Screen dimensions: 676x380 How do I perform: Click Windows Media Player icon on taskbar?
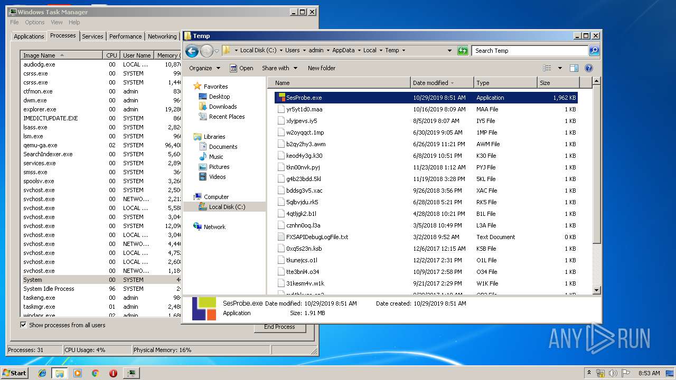coord(78,373)
